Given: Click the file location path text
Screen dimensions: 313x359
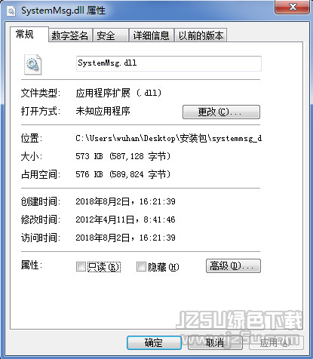Looking at the screenshot, I should [x=169, y=138].
